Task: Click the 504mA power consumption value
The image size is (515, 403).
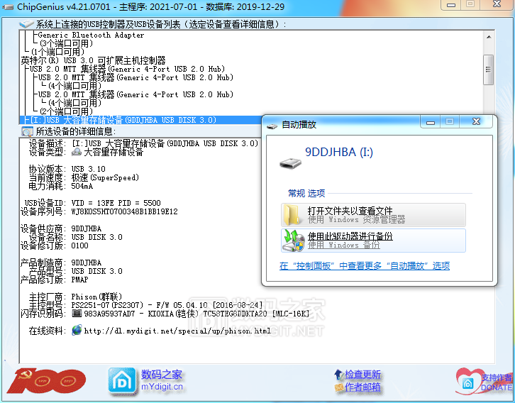Action: pos(82,186)
